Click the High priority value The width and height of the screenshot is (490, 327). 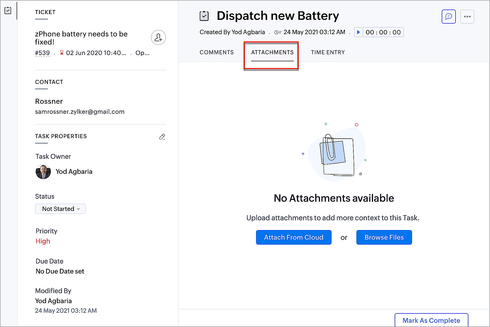click(43, 241)
